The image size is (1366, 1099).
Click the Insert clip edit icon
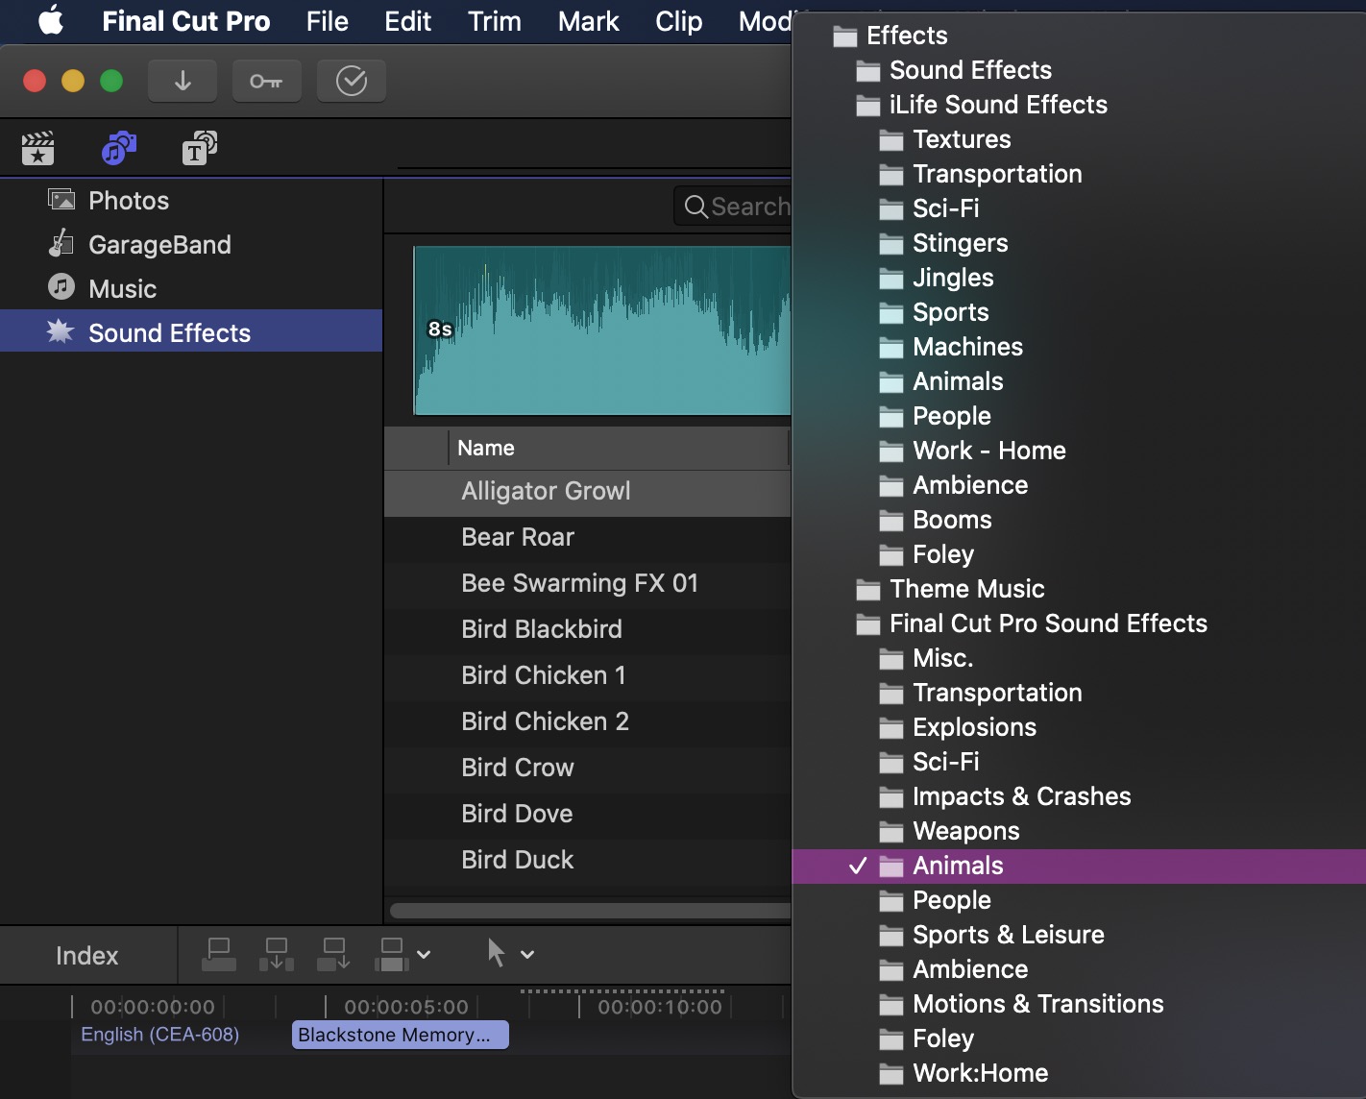click(x=277, y=954)
